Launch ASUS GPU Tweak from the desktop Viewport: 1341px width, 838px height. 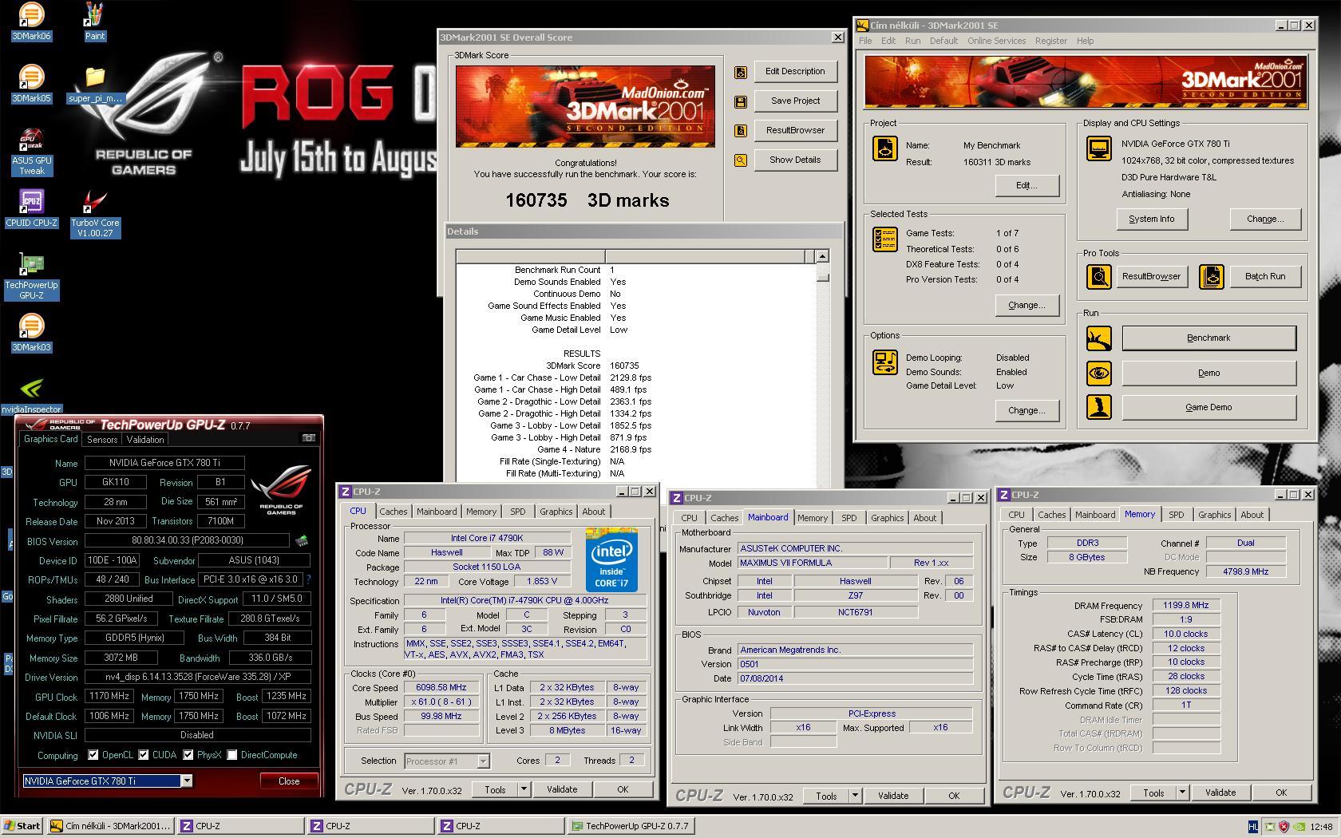(x=31, y=152)
